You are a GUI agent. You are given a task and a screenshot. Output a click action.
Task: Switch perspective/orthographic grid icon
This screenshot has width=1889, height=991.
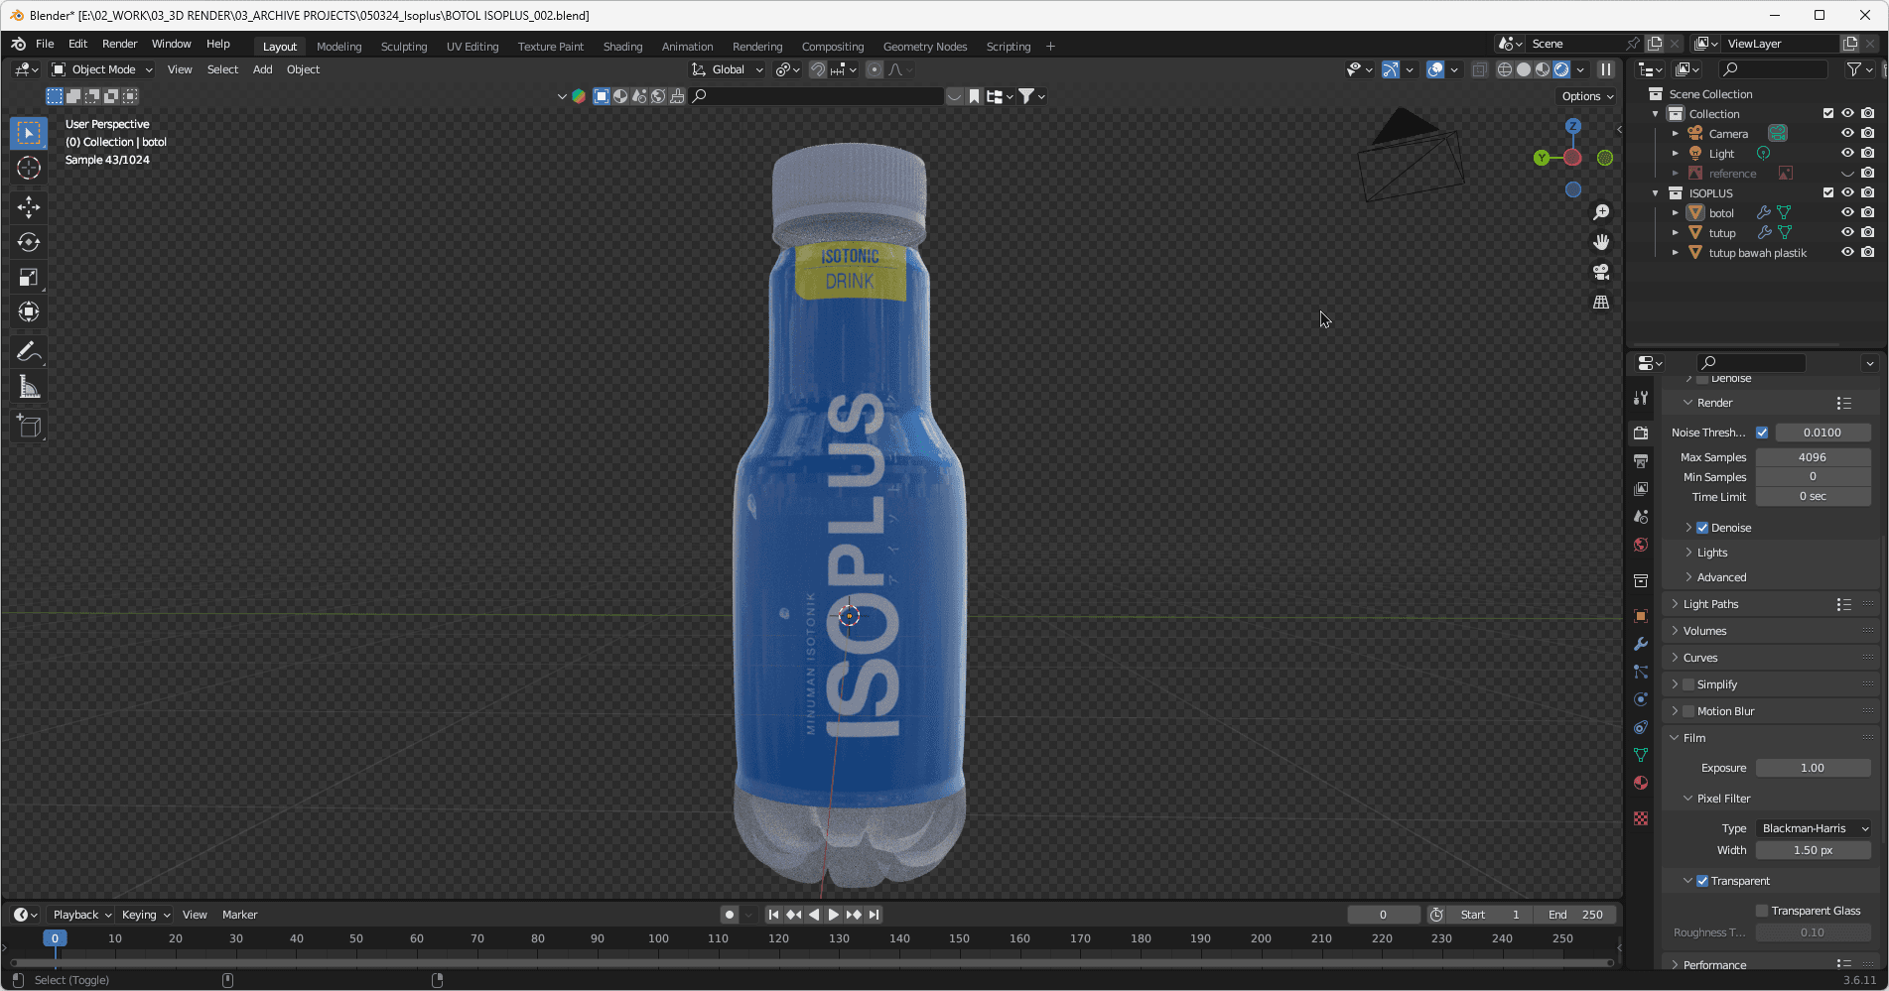click(x=1601, y=302)
